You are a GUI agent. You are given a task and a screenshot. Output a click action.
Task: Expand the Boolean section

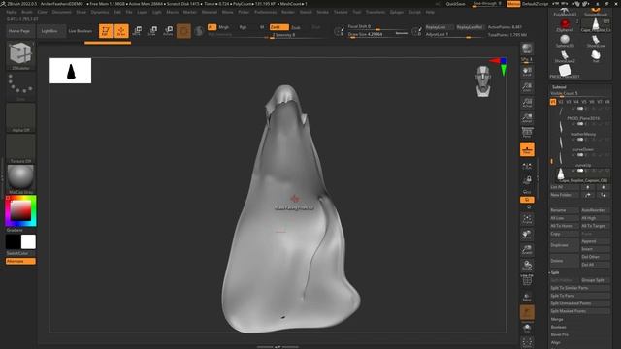click(559, 327)
